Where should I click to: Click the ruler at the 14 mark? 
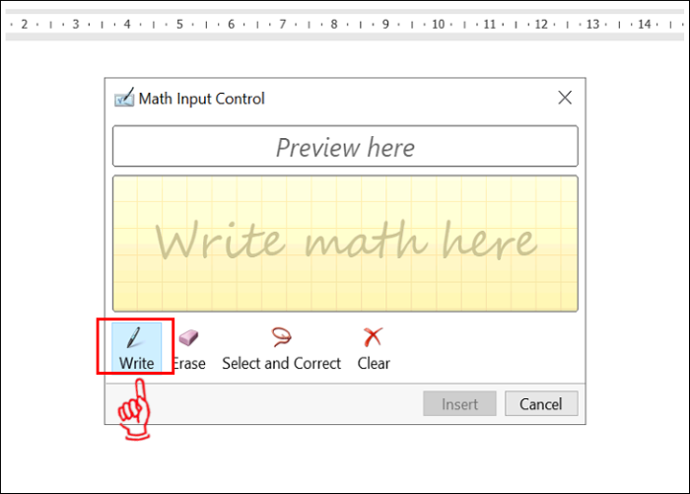point(645,24)
